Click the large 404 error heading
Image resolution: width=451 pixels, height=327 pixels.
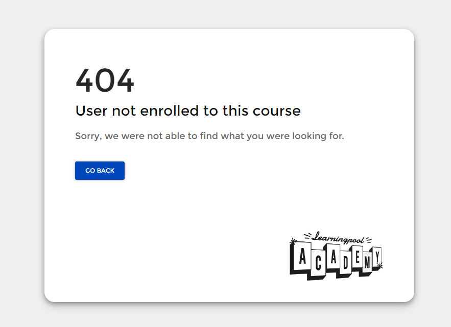pos(105,80)
